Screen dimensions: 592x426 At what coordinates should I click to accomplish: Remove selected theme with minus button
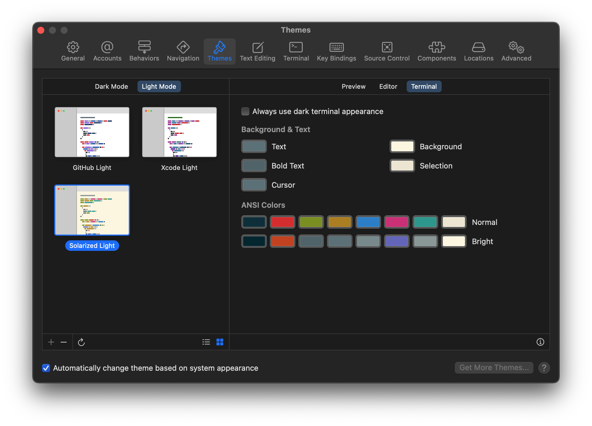(x=64, y=342)
